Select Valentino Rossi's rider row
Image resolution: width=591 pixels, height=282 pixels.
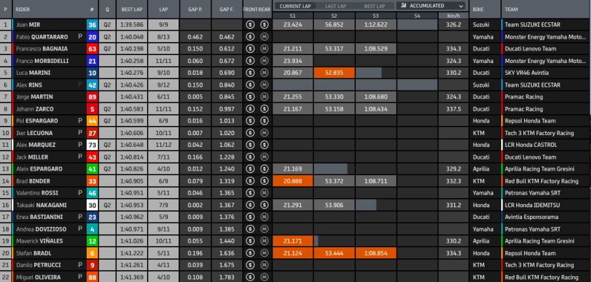point(39,193)
